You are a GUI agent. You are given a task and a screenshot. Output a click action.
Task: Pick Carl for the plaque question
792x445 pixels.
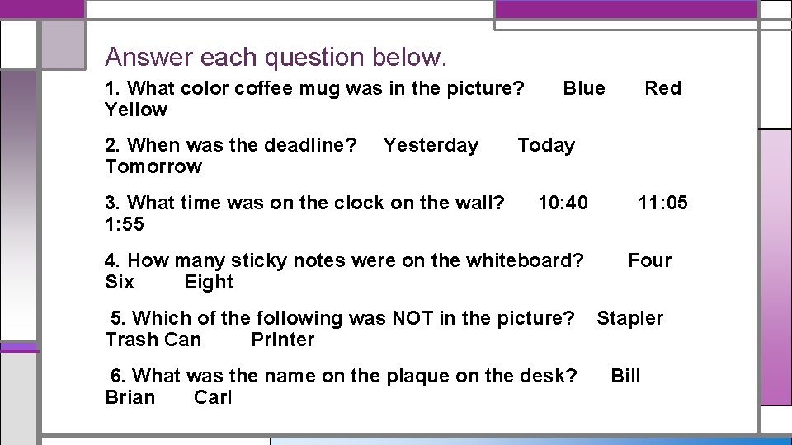pyautogui.click(x=213, y=397)
